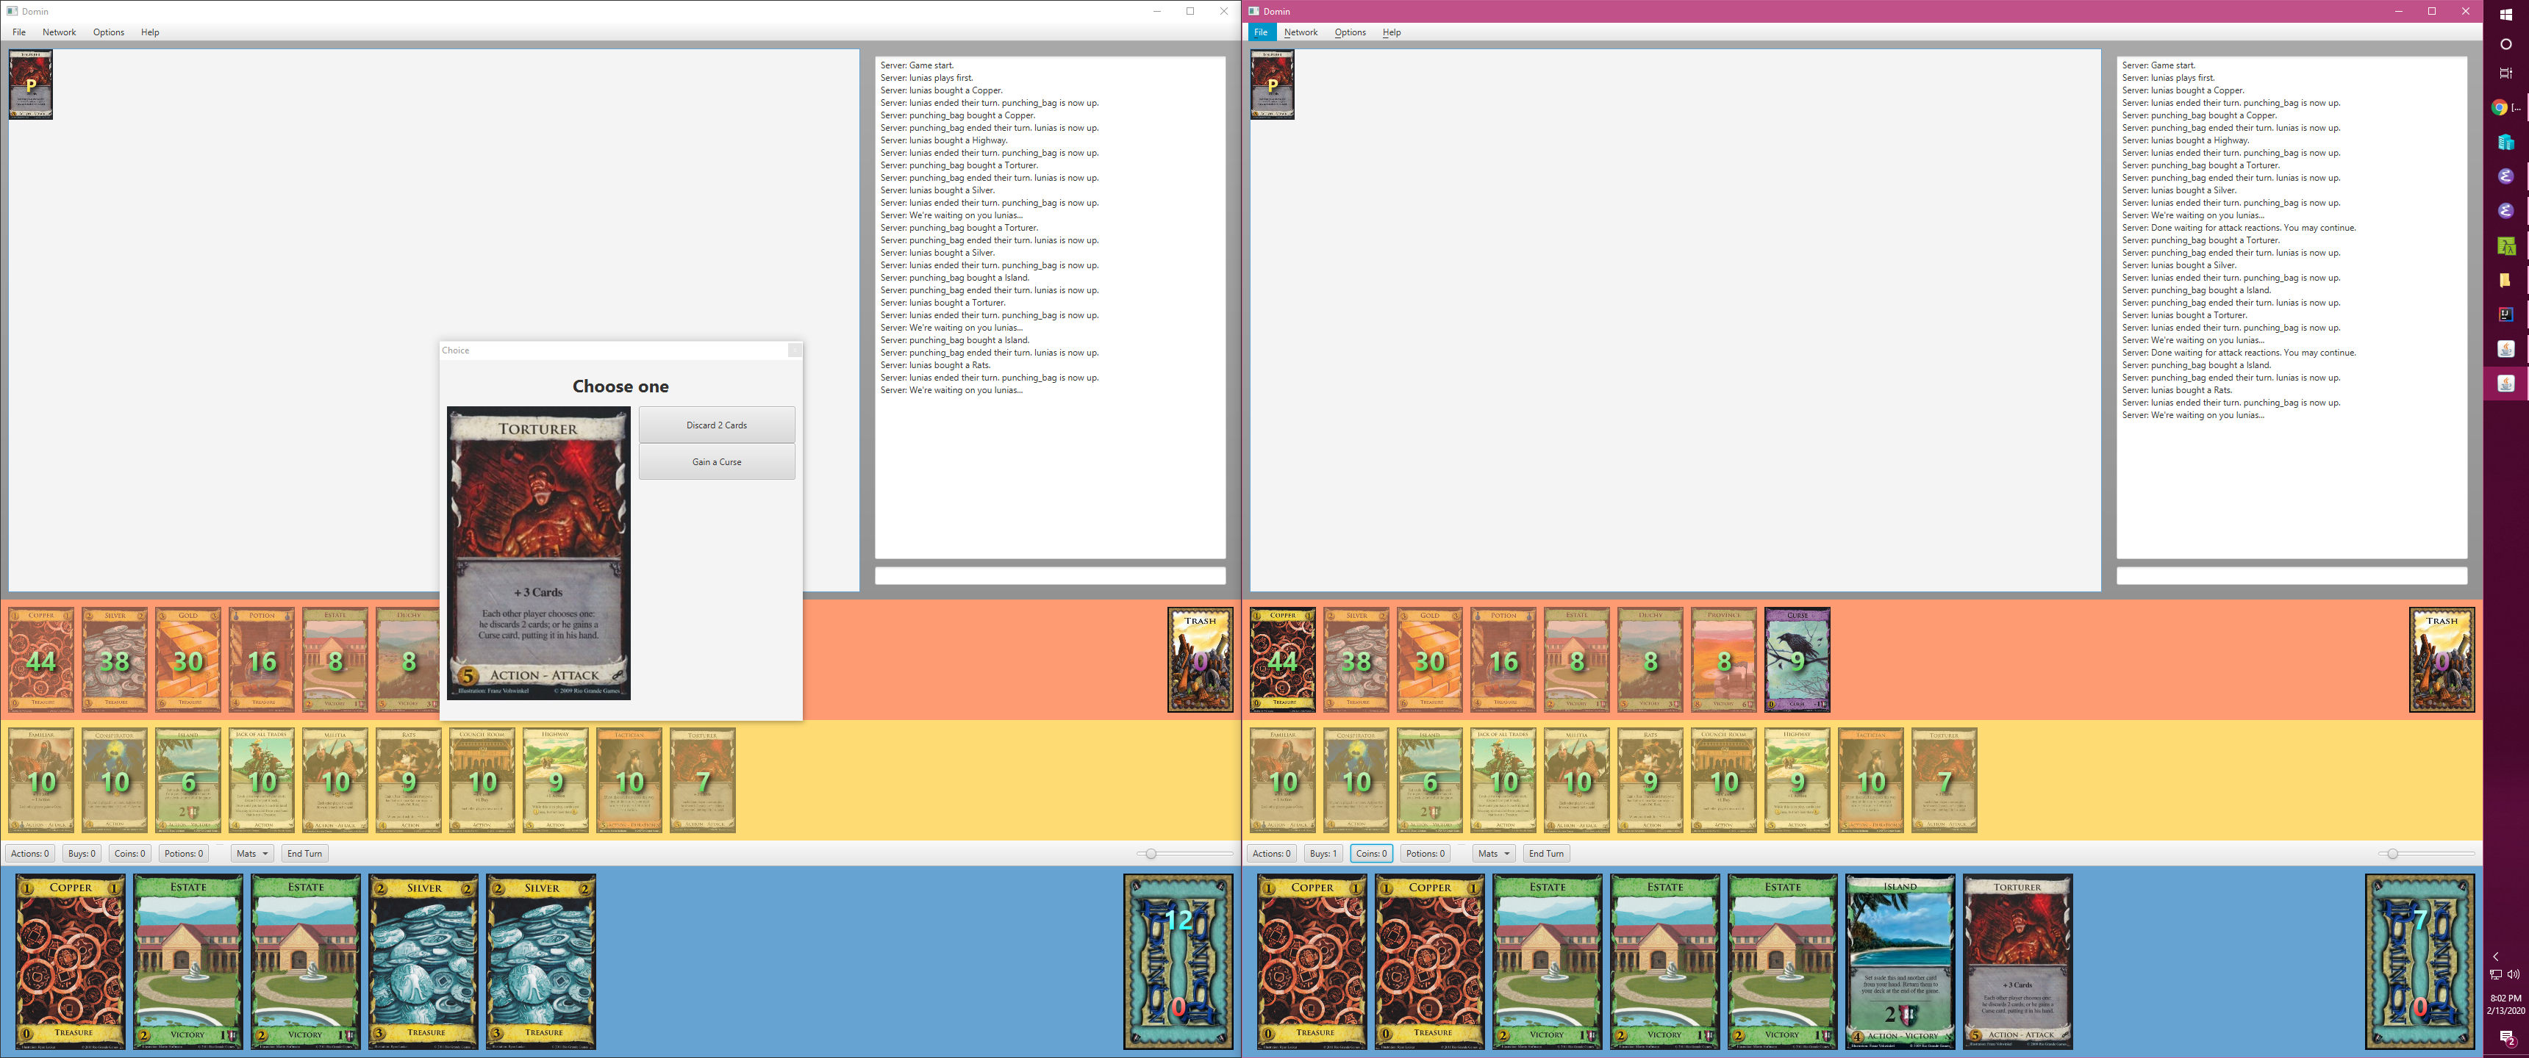2529x1058 pixels.
Task: Open Windows Task View
Action: pos(2505,73)
